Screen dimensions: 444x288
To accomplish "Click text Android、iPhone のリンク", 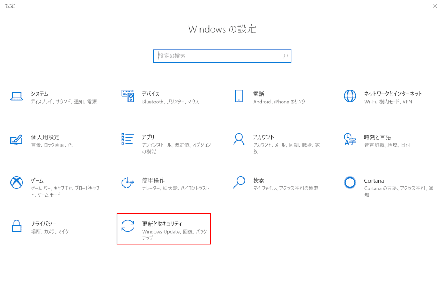I will (279, 102).
